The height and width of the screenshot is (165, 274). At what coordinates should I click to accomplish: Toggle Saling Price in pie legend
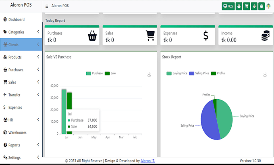(199, 73)
